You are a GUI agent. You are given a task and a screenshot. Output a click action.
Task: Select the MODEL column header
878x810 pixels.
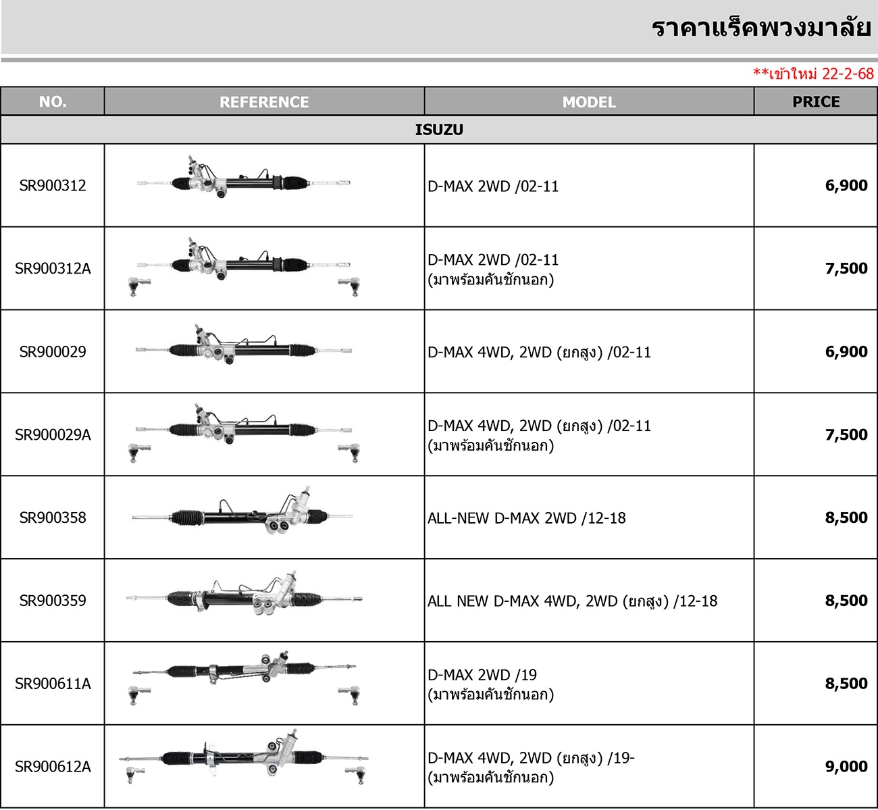point(589,101)
